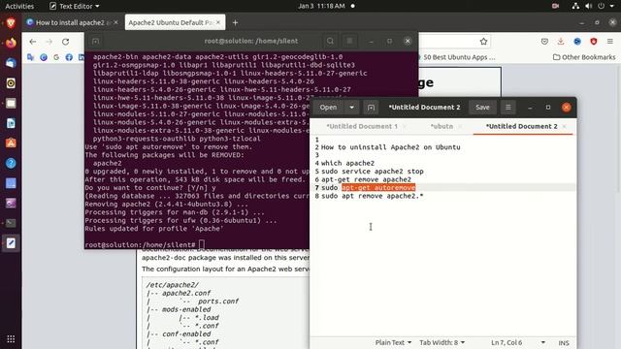Toggle the INS insert mode indicator

pyautogui.click(x=564, y=343)
